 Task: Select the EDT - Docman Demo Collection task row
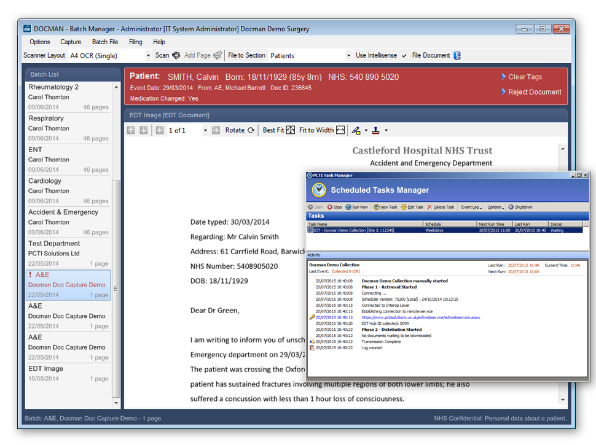[445, 230]
